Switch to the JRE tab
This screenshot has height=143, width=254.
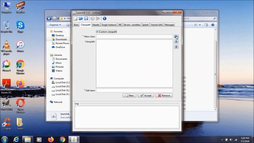pos(120,25)
